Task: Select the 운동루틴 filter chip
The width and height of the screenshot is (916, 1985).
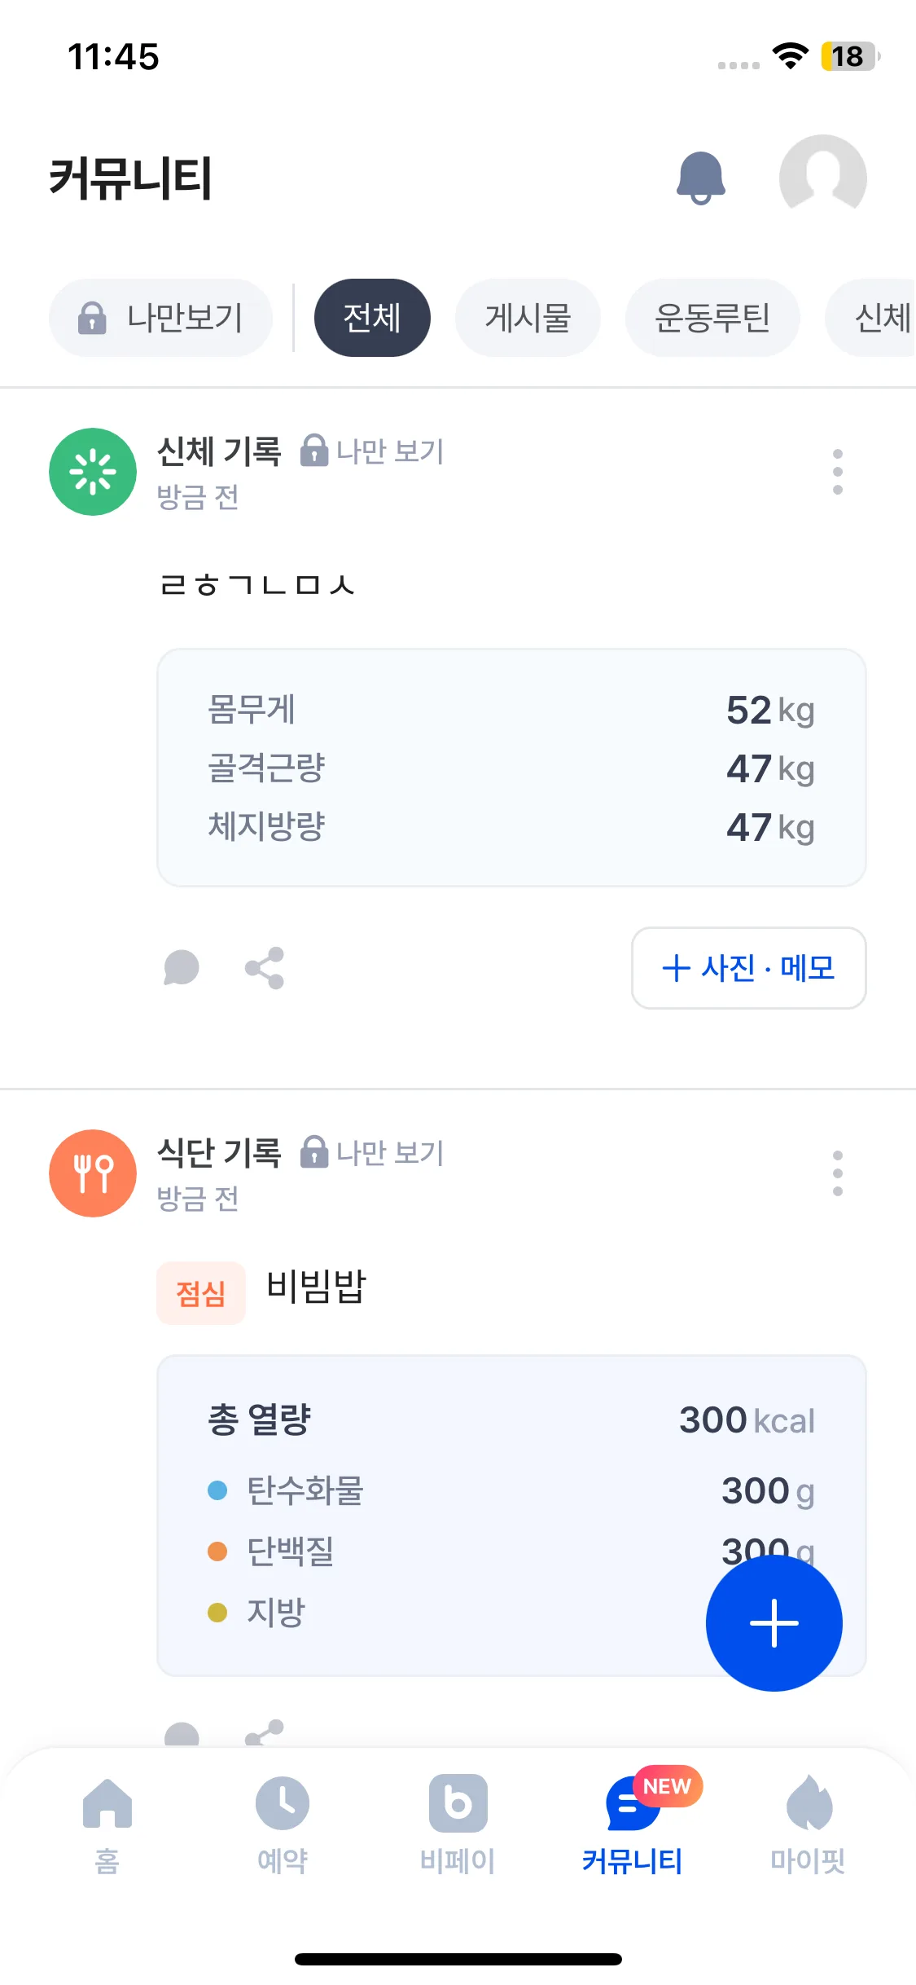Action: coord(712,318)
